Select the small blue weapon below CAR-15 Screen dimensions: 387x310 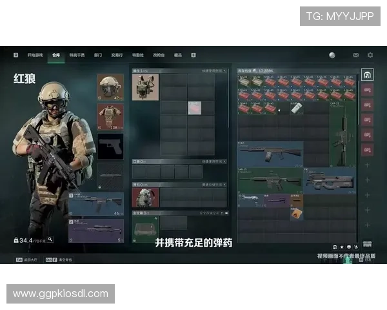point(250,200)
